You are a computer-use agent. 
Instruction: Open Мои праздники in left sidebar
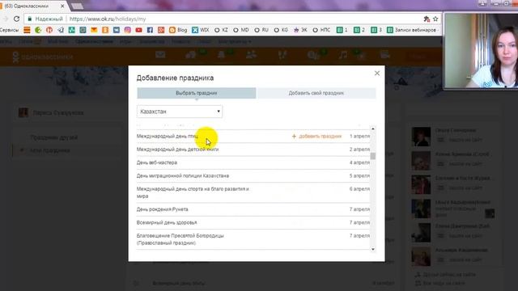point(50,150)
